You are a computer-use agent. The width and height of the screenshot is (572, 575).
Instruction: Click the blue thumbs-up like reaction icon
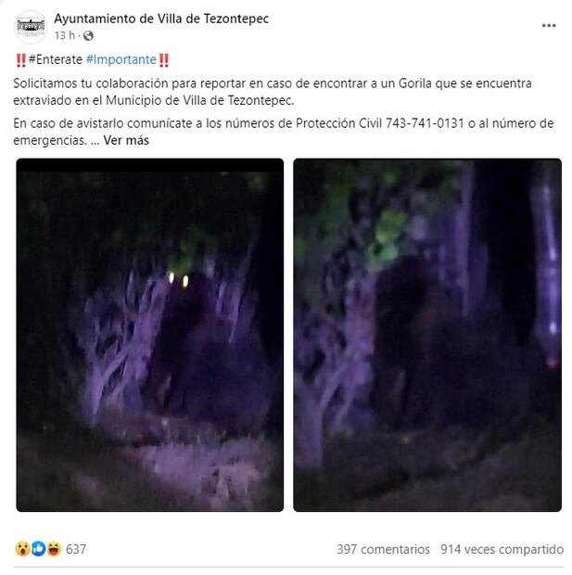pos(38,549)
